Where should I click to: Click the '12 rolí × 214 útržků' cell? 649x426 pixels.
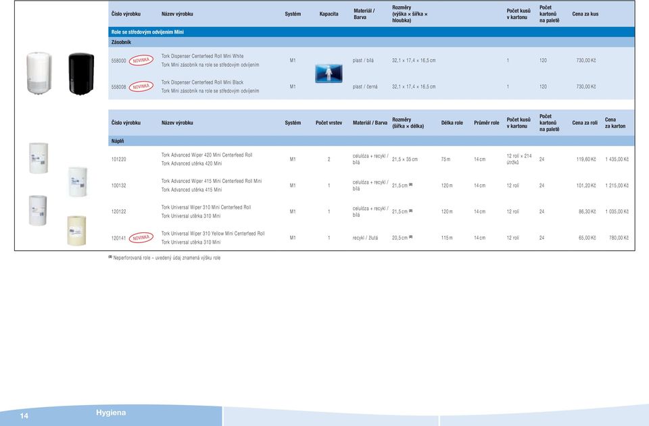[519, 159]
